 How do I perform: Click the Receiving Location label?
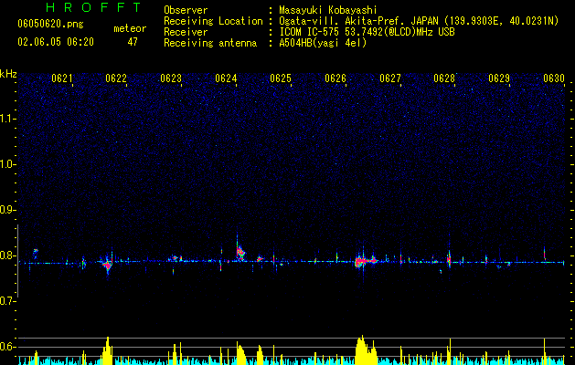(x=213, y=21)
